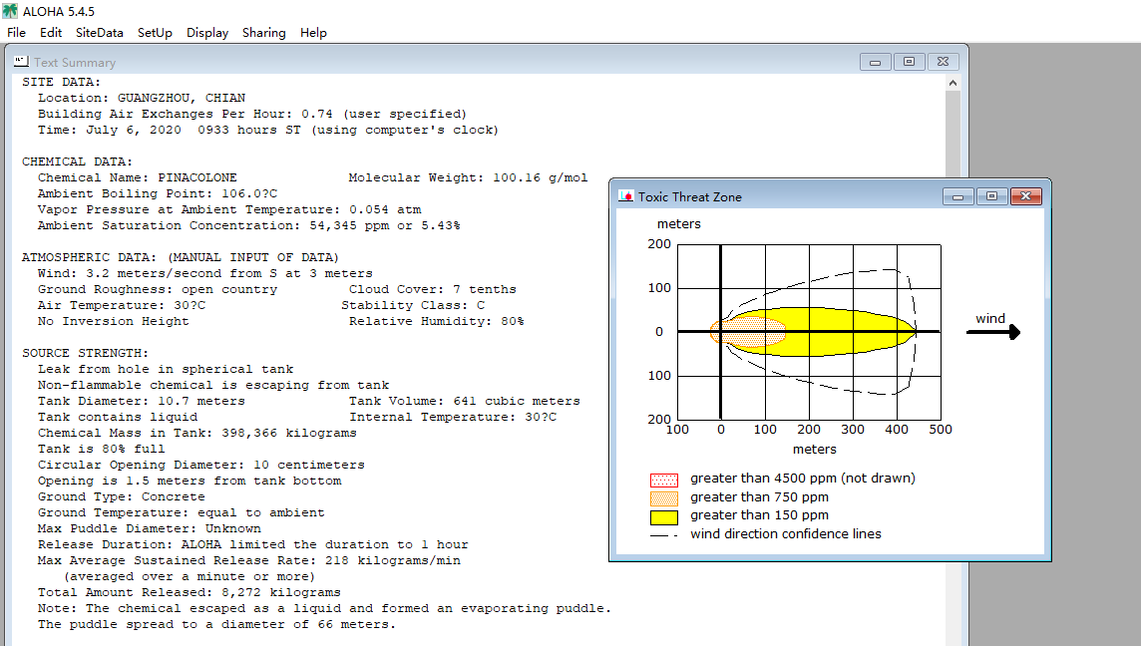Open the SiteData menu
Screen dimensions: 1141x646
coord(99,33)
